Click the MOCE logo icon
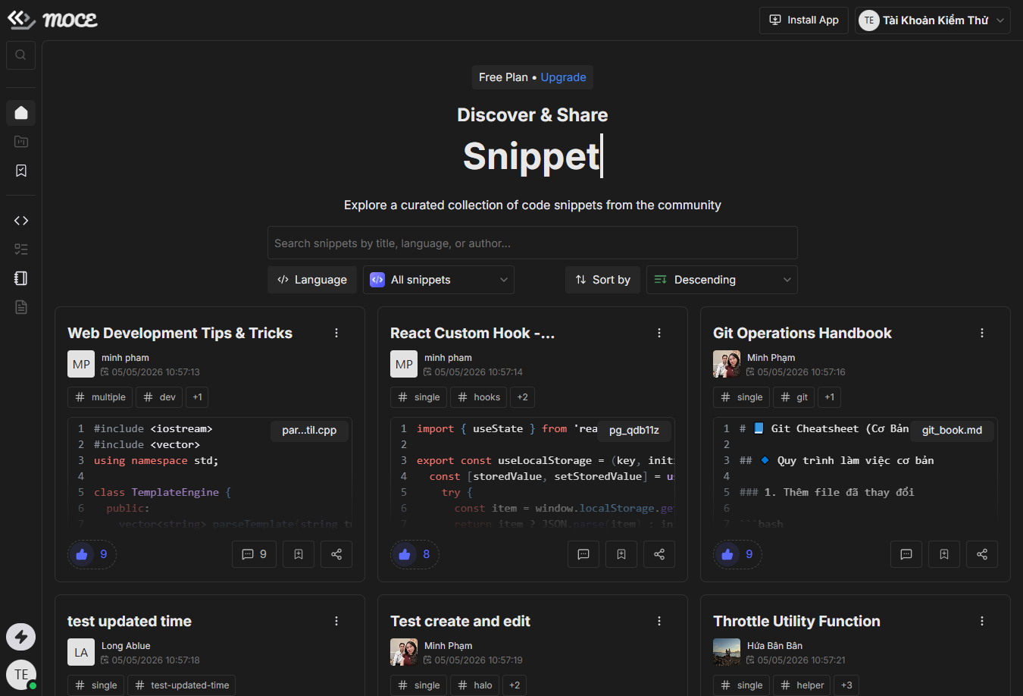Screen dimensions: 1023x696 pyautogui.click(x=21, y=20)
